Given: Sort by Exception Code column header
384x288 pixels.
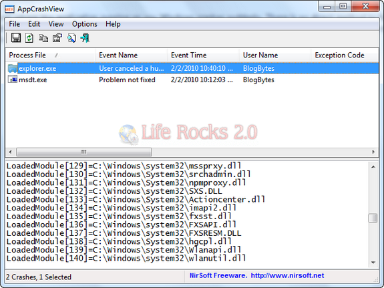Looking at the screenshot, I should pyautogui.click(x=345, y=55).
